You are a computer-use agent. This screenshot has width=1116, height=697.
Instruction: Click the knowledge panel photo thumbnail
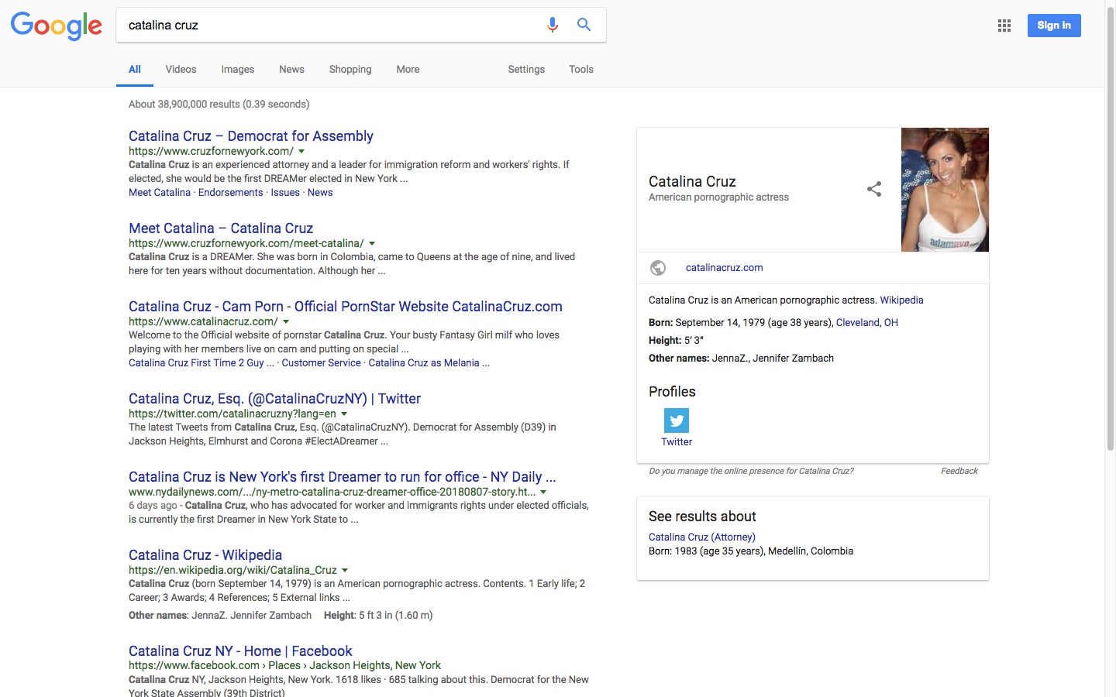945,190
